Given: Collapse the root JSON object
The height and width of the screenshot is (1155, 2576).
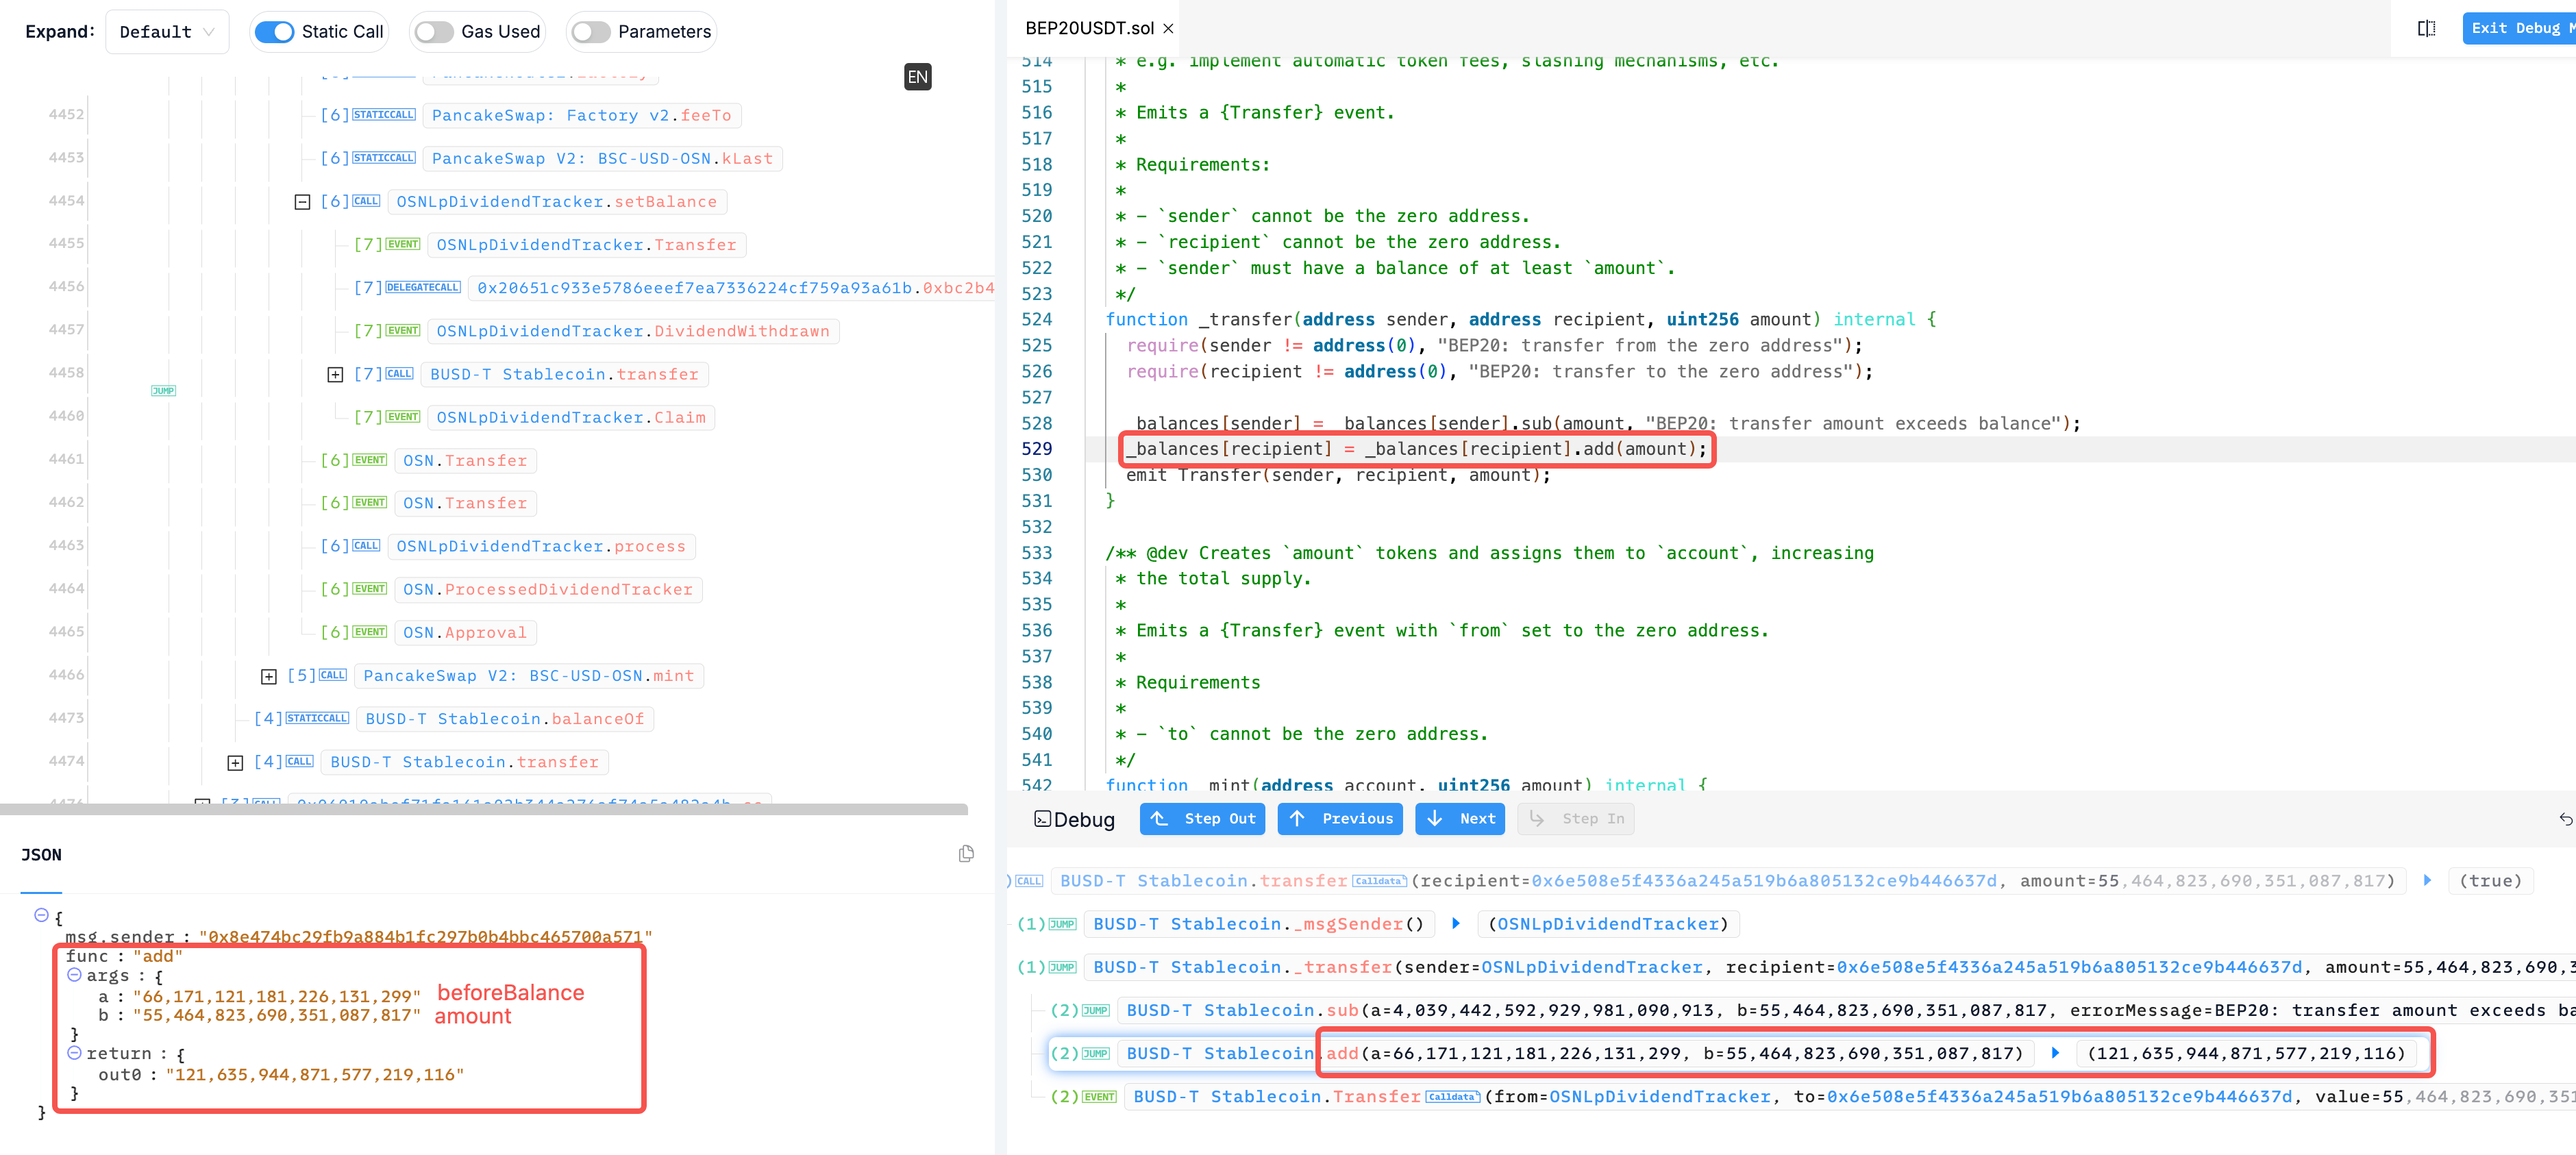Looking at the screenshot, I should 41,915.
